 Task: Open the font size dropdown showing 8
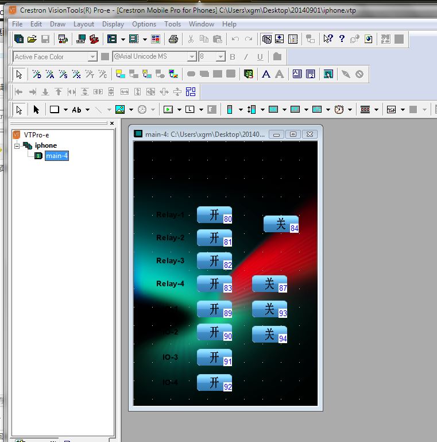tap(221, 57)
